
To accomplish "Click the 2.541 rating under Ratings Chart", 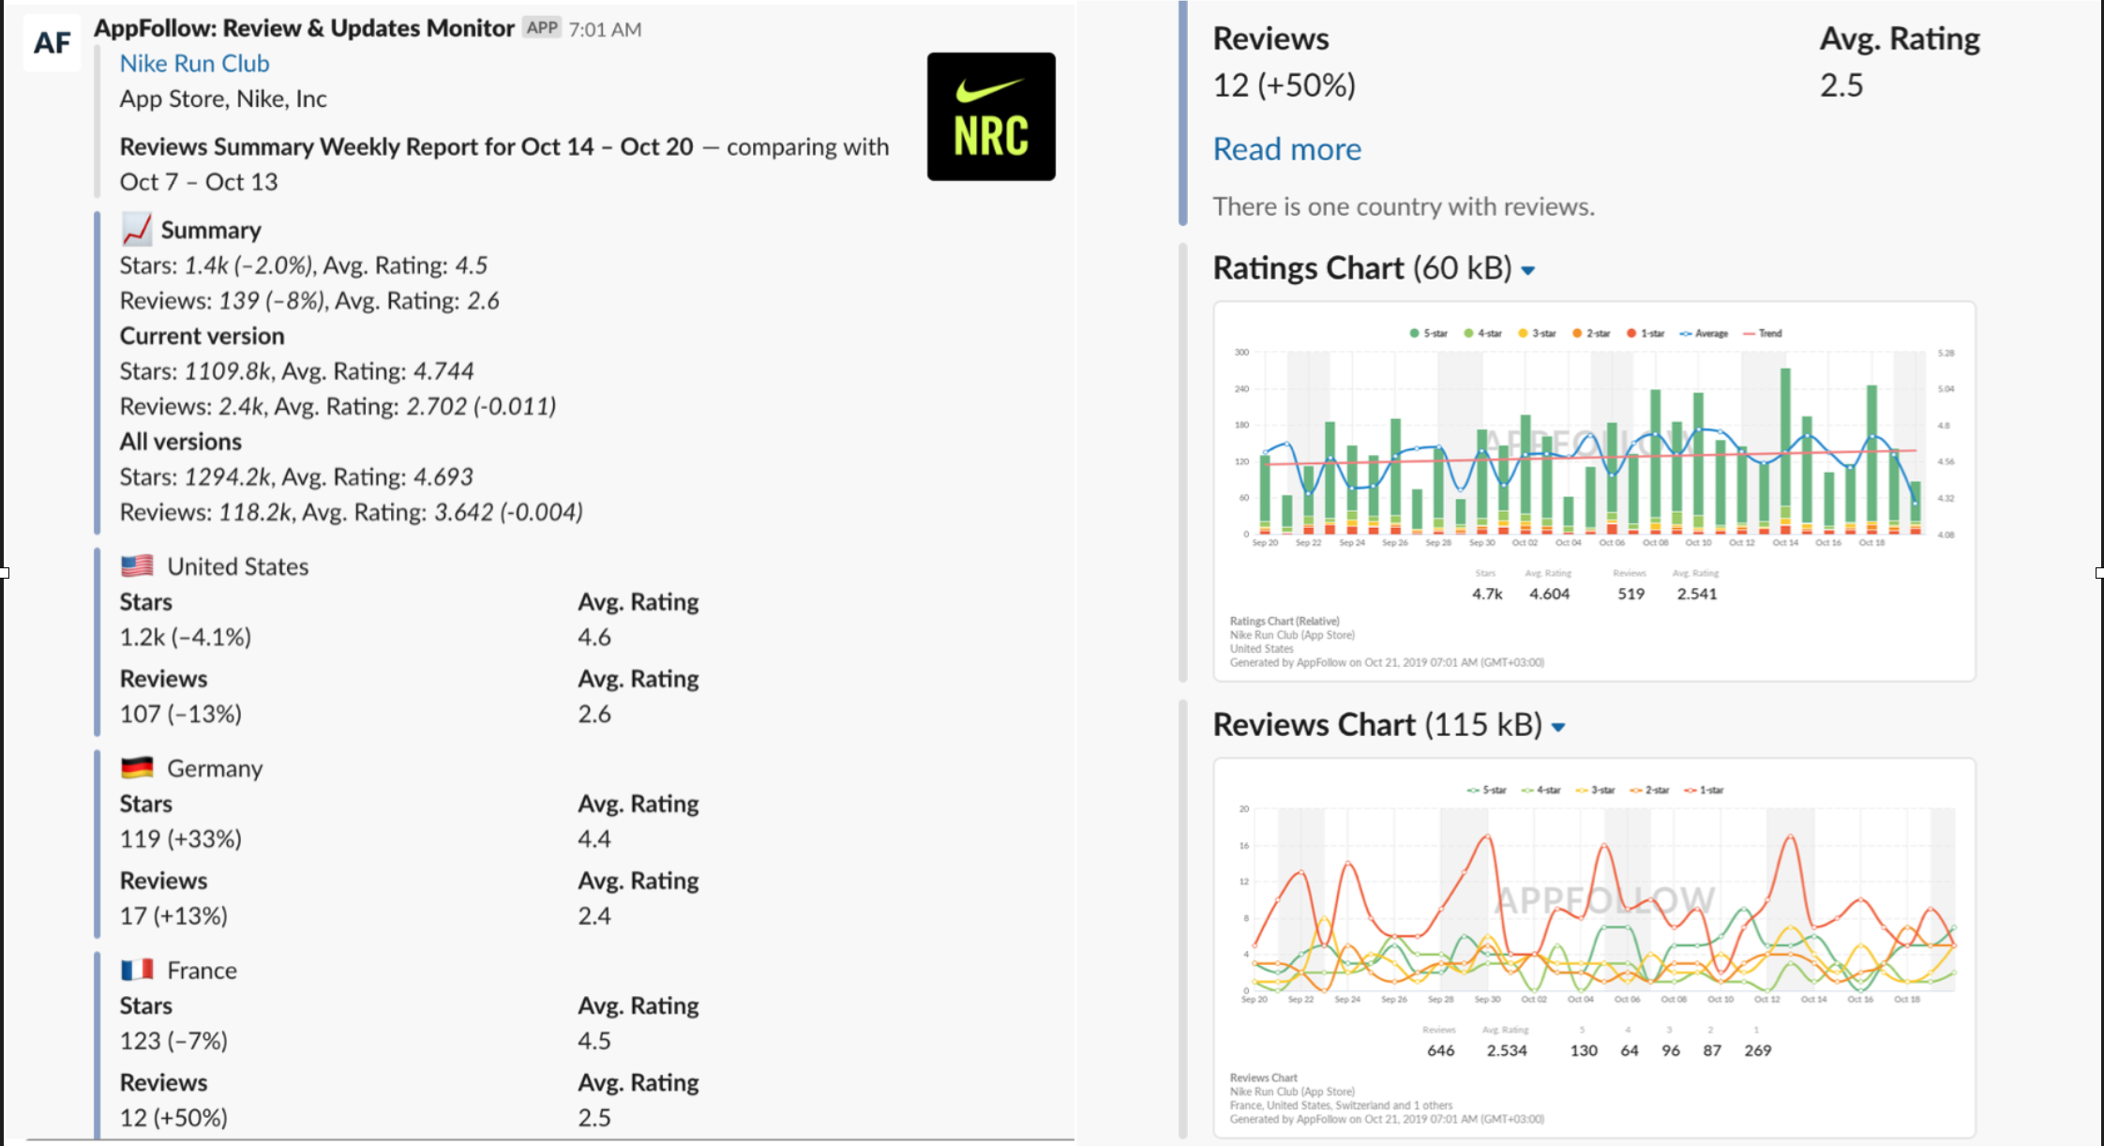I will coord(1697,594).
